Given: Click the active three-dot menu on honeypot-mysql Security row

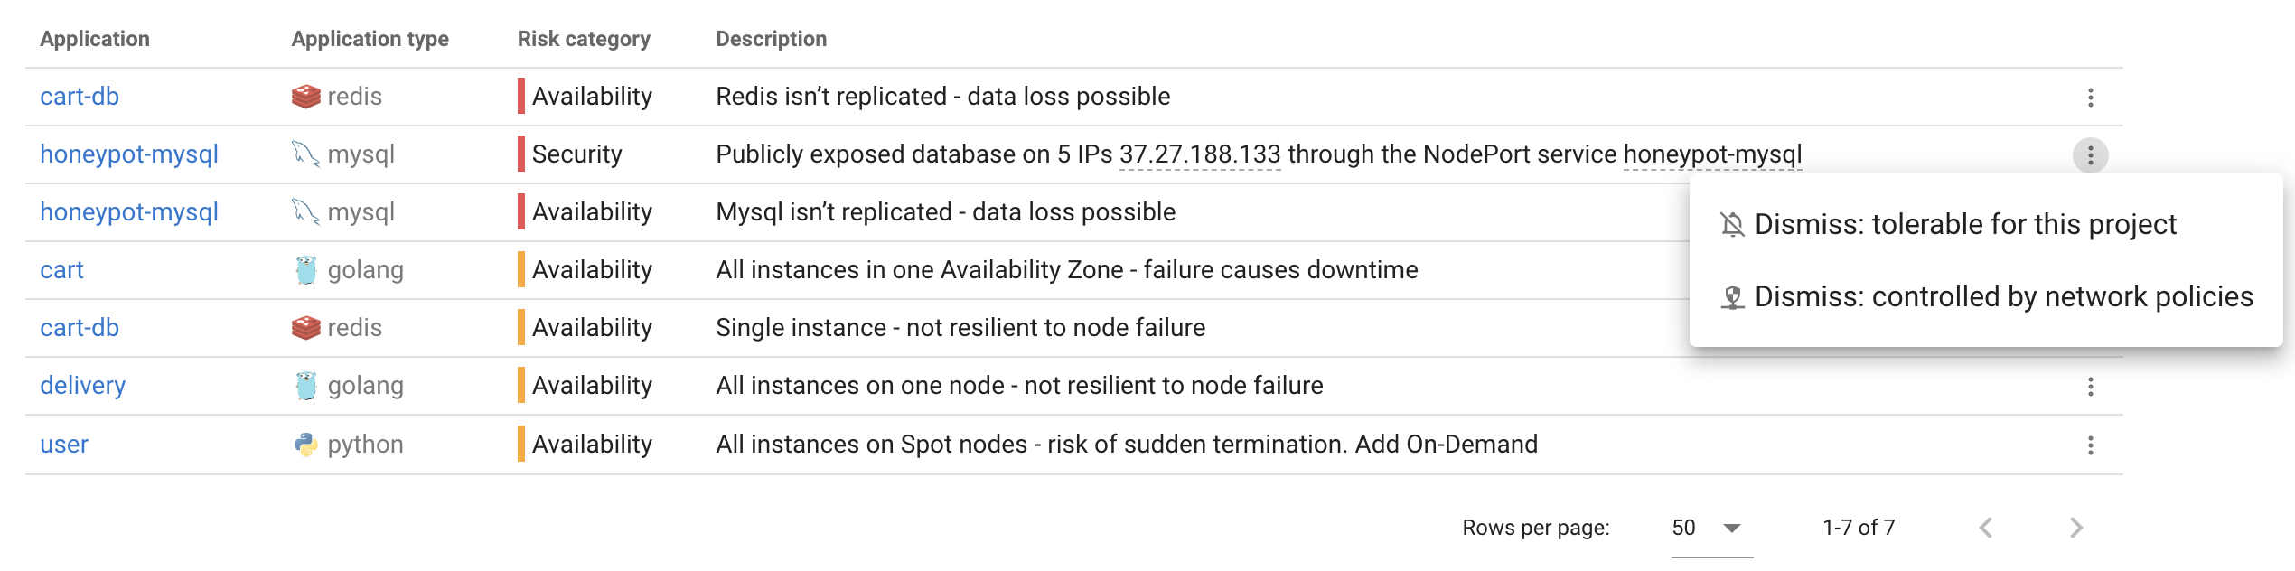Looking at the screenshot, I should [x=2090, y=155].
